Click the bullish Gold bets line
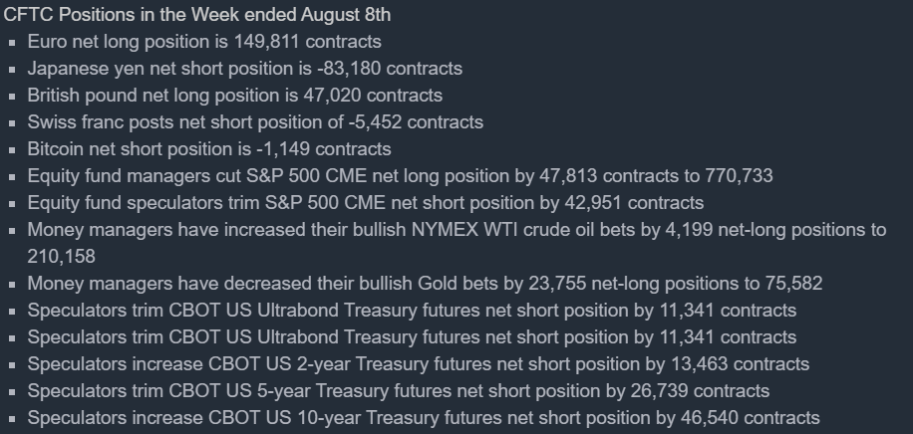The height and width of the screenshot is (434, 913). (x=425, y=284)
